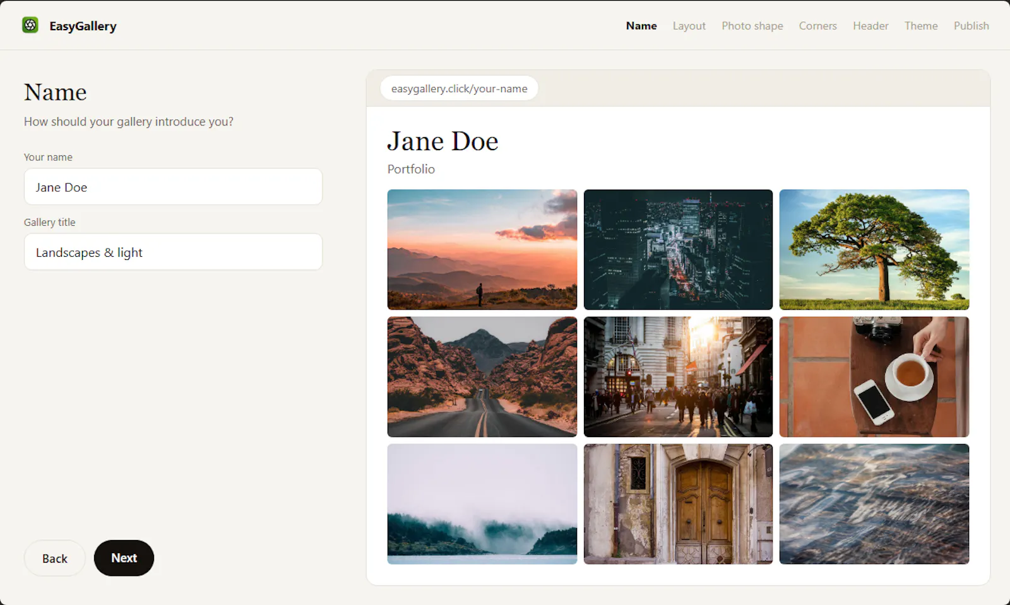Select the lone green tree photo
Image resolution: width=1010 pixels, height=605 pixels.
coord(874,250)
